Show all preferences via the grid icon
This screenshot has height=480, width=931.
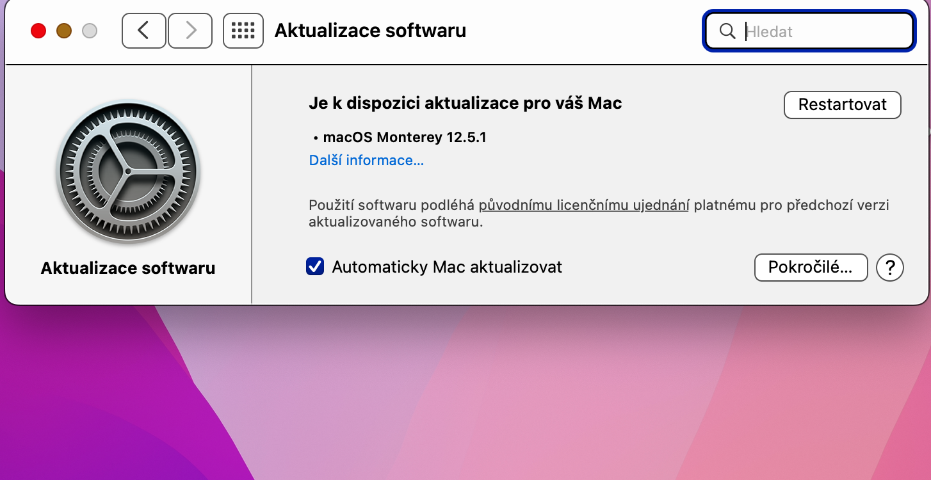click(x=243, y=31)
